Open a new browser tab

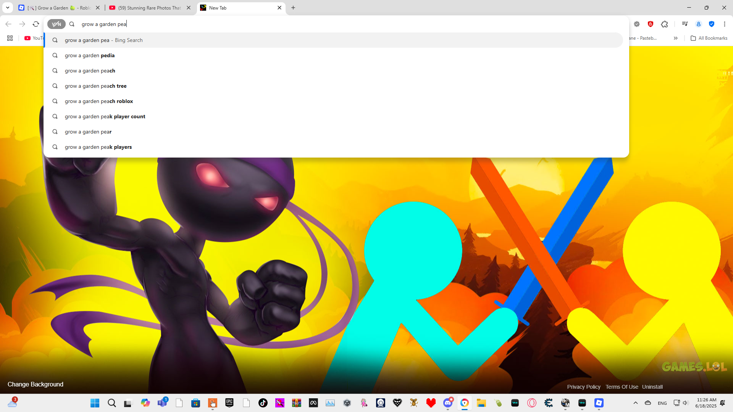293,8
